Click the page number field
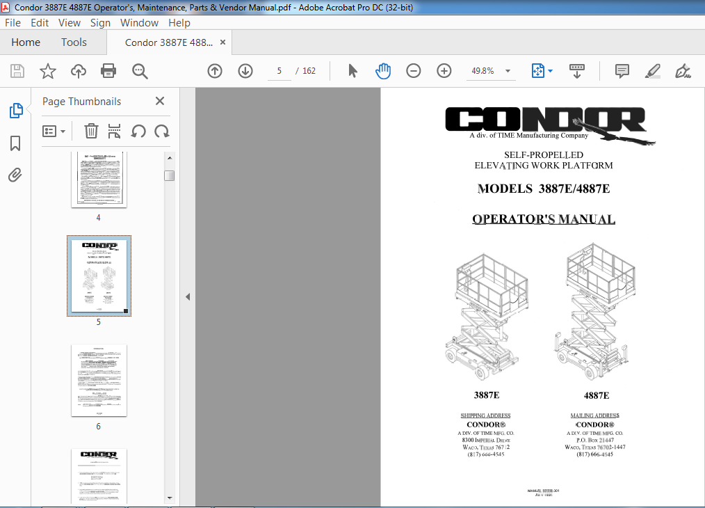The width and height of the screenshot is (705, 508). pyautogui.click(x=279, y=71)
